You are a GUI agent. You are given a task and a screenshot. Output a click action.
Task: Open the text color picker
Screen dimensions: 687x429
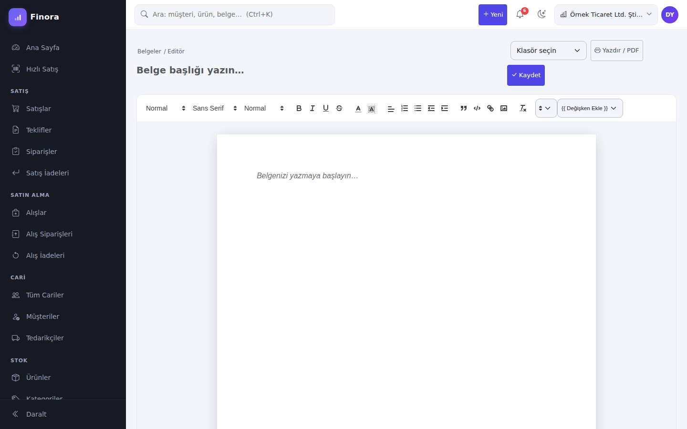(x=358, y=108)
